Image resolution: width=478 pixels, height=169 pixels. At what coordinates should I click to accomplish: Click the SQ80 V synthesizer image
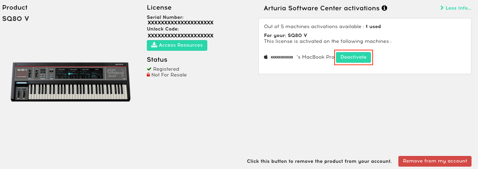coord(70,82)
